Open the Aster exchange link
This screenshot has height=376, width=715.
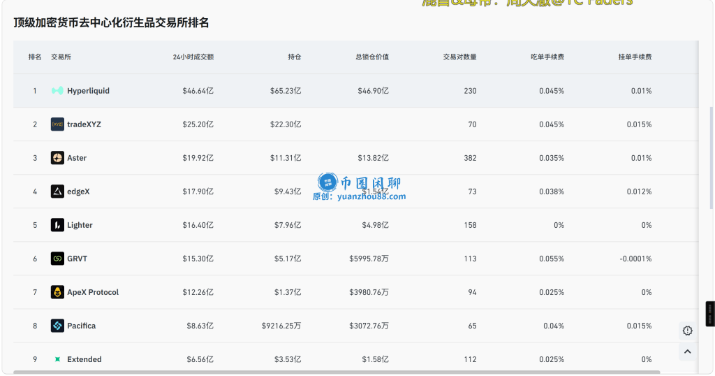pos(77,158)
